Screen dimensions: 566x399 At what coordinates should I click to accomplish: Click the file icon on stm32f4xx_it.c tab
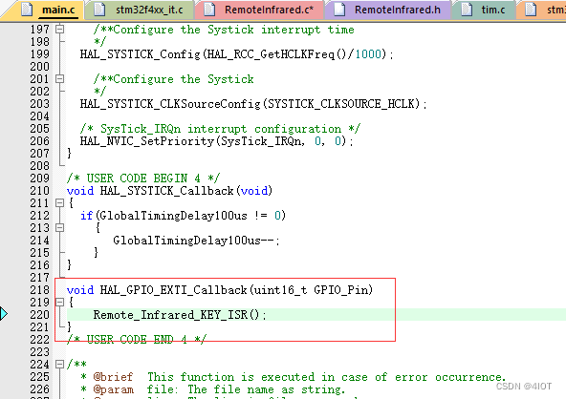pos(99,10)
